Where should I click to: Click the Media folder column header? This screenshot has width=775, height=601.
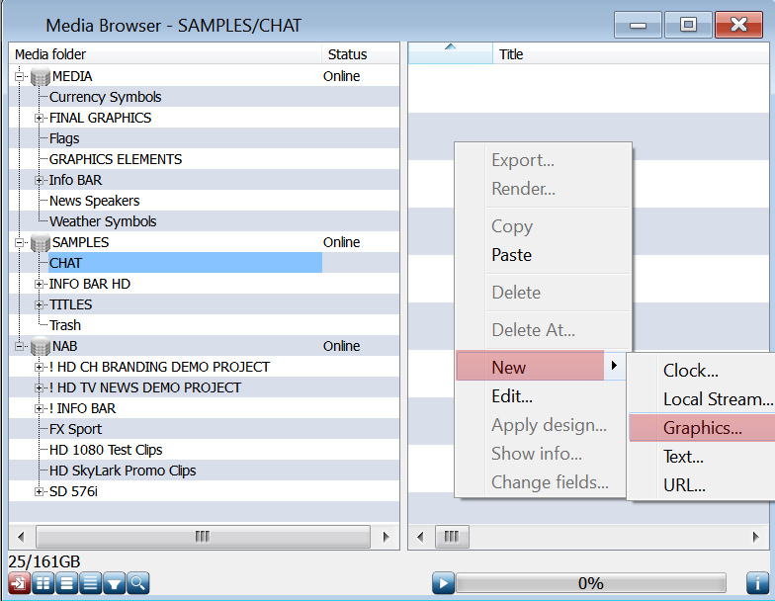(x=165, y=53)
